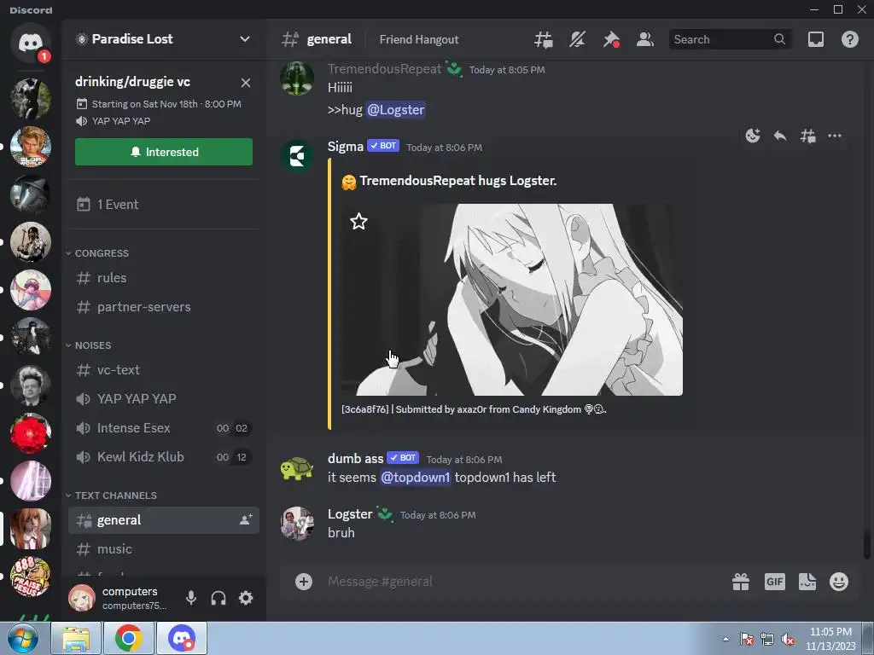Screen dimensions: 874x655
Task: Open More options on Sigma's message
Action: [835, 136]
